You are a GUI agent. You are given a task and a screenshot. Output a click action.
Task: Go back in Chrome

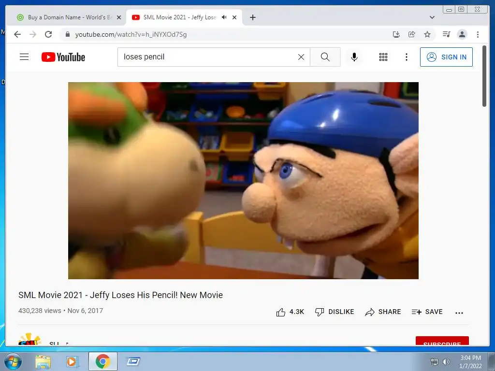pos(17,34)
